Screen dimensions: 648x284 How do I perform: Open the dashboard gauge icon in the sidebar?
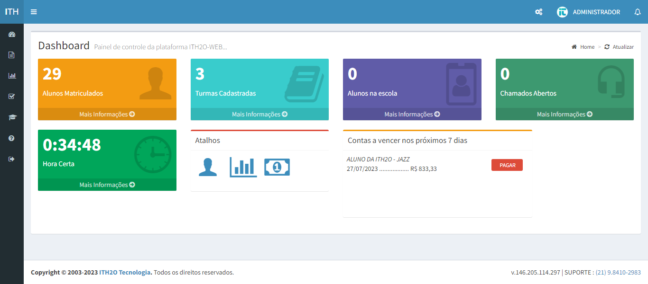point(12,34)
